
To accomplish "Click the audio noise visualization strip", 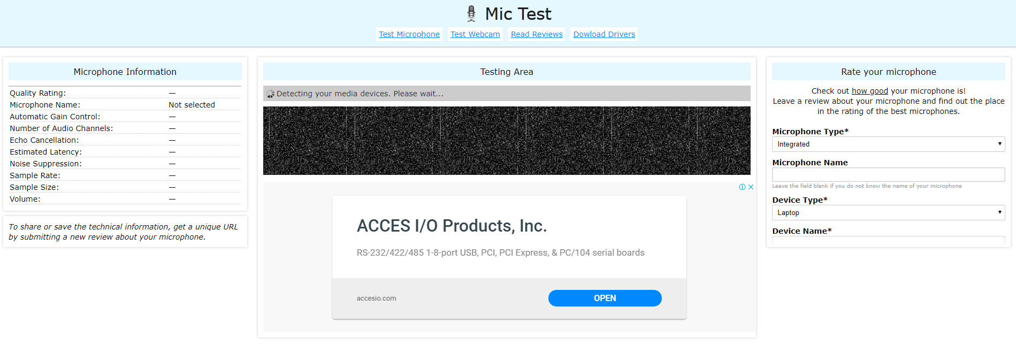I will [506, 140].
